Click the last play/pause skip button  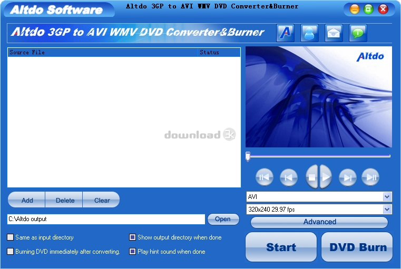point(370,177)
